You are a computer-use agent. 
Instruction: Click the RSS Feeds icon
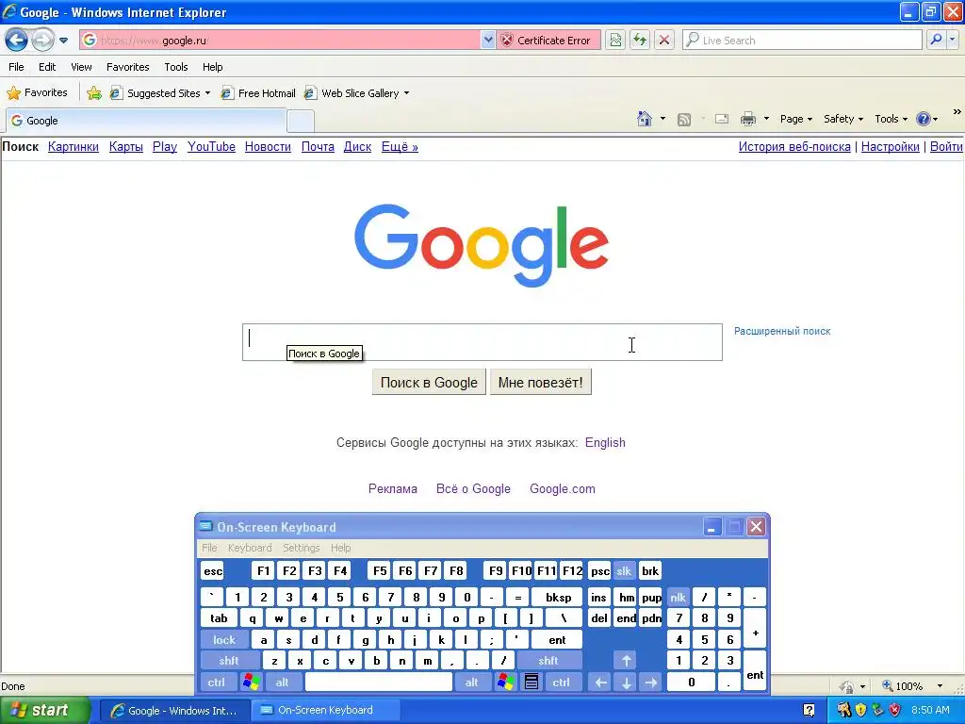point(684,120)
